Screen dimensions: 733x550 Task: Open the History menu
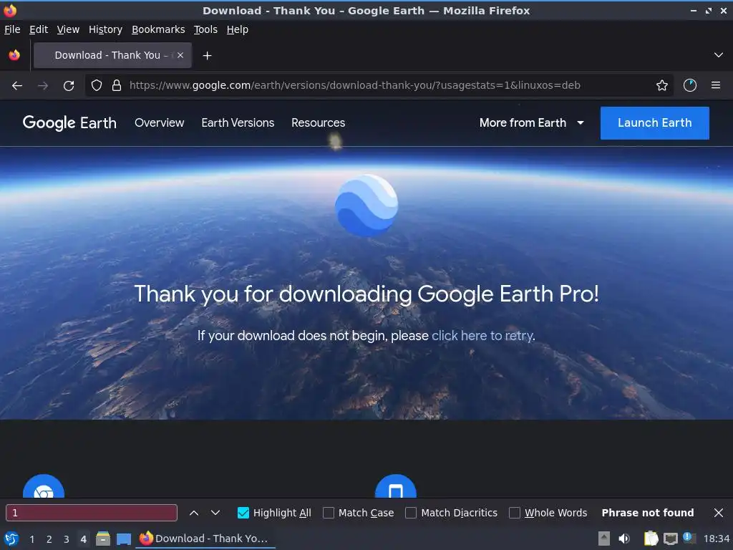click(105, 29)
